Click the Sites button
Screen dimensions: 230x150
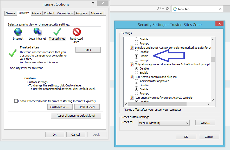click(88, 50)
